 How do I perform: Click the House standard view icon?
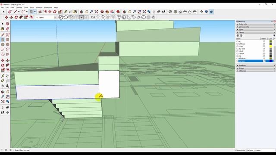point(180,12)
